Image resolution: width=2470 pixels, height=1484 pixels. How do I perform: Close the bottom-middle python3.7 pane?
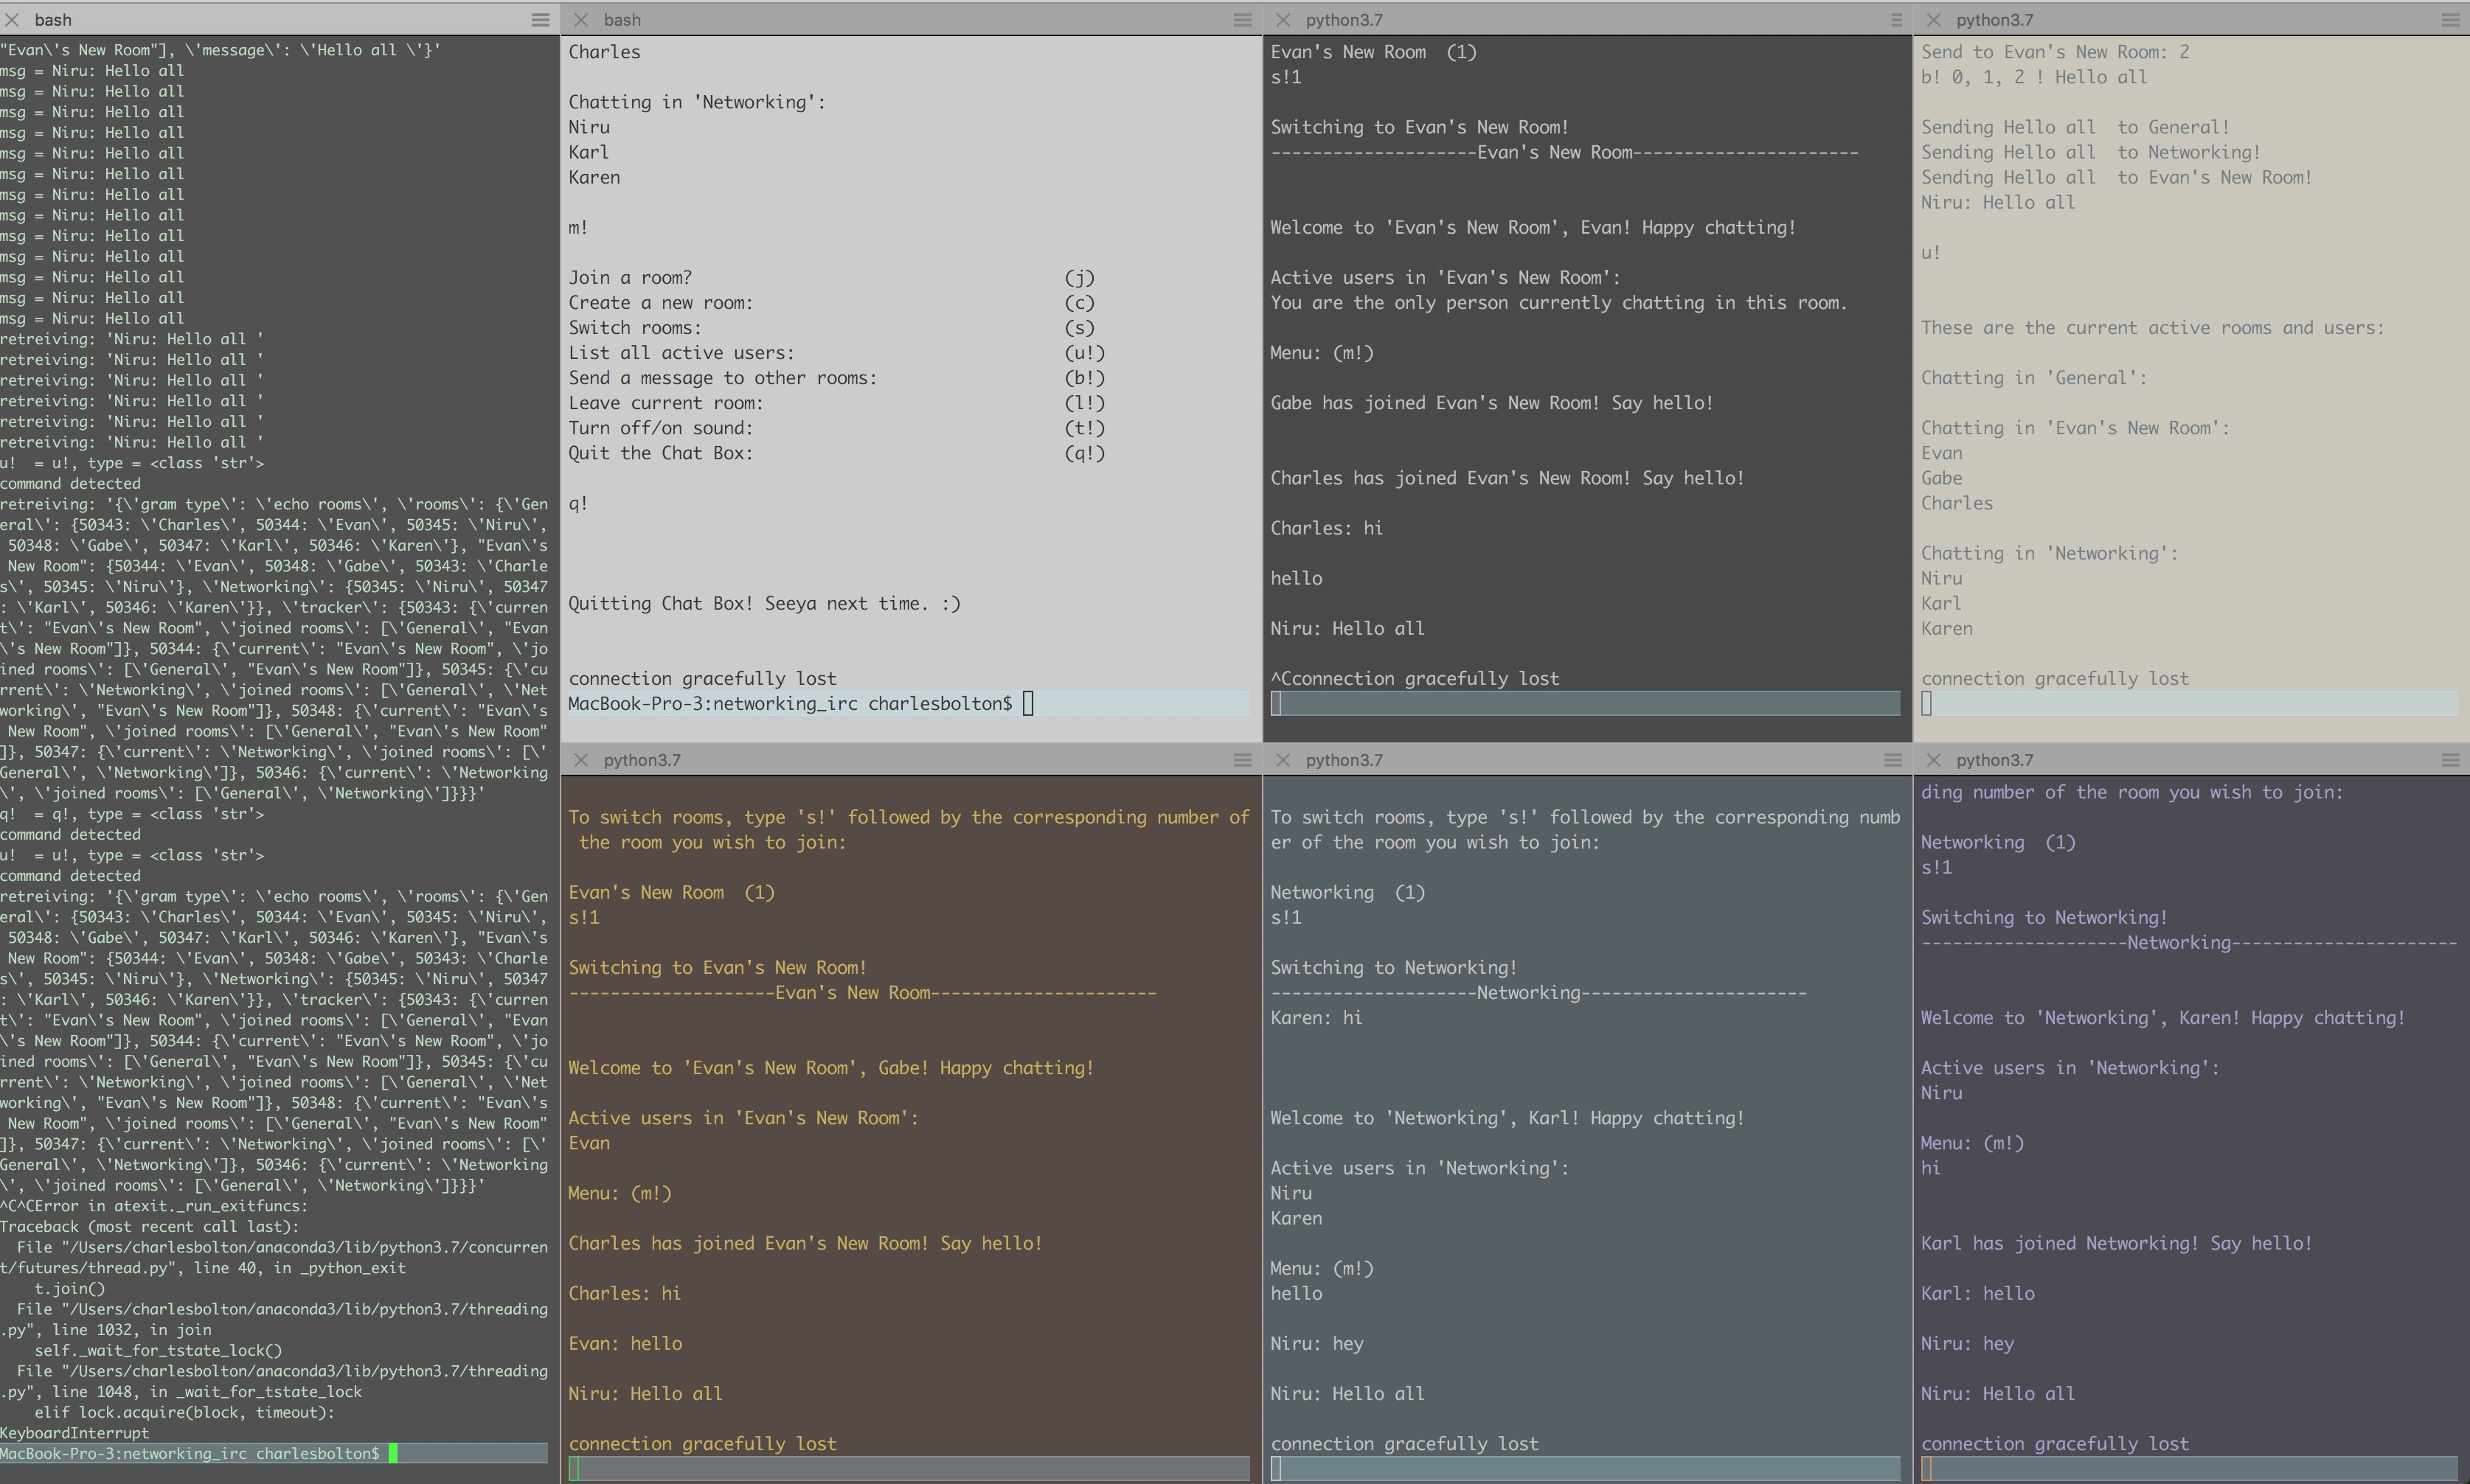click(x=581, y=760)
